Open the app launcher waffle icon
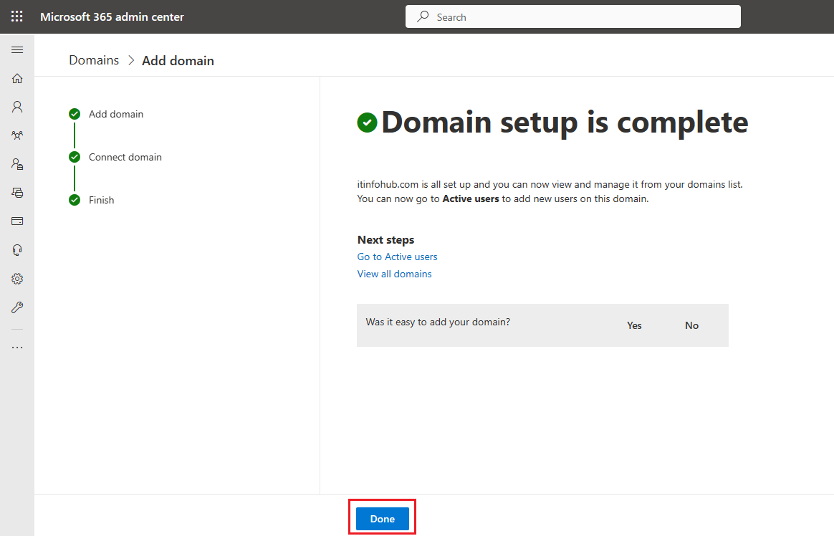834x536 pixels. [16, 16]
